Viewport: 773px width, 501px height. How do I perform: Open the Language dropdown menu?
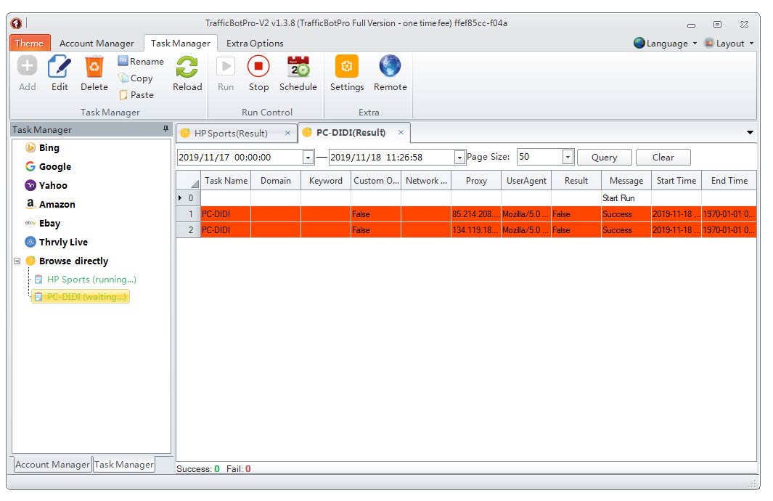coord(666,44)
